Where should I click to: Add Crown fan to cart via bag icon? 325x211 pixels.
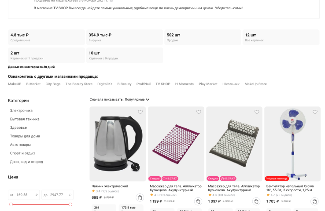pos(314,201)
